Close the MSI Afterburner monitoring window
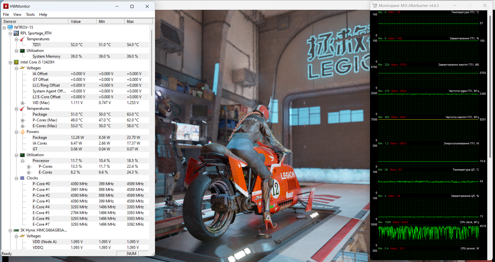The height and width of the screenshot is (262, 495). click(485, 5)
